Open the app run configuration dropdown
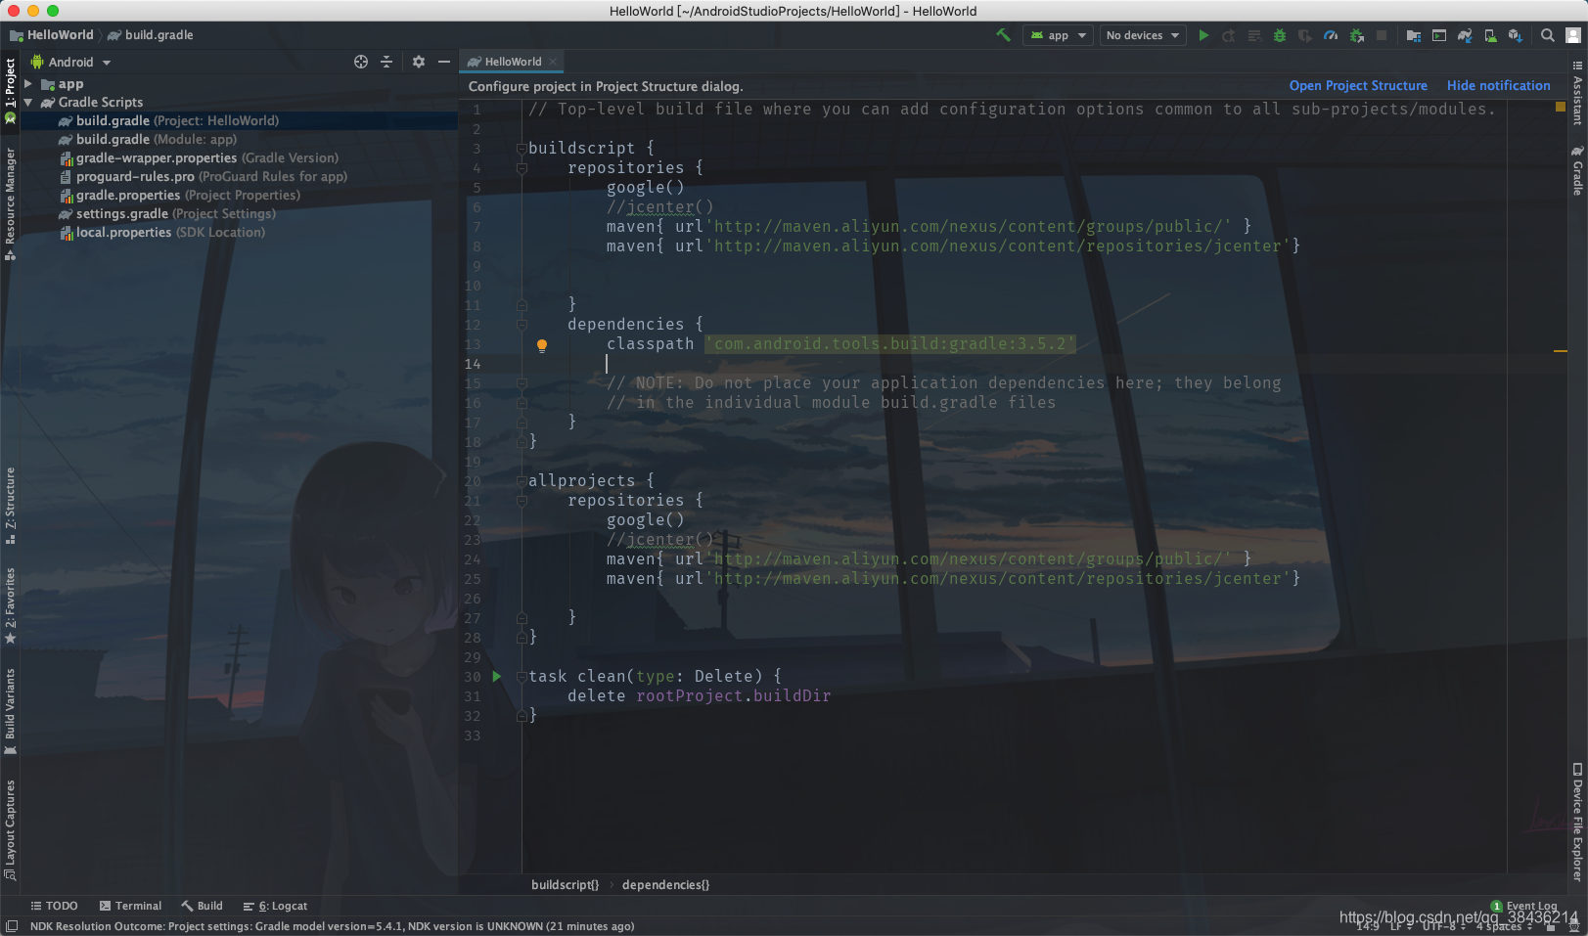 (1059, 35)
